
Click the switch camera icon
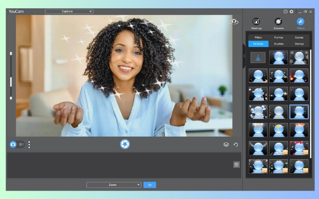pos(234,21)
